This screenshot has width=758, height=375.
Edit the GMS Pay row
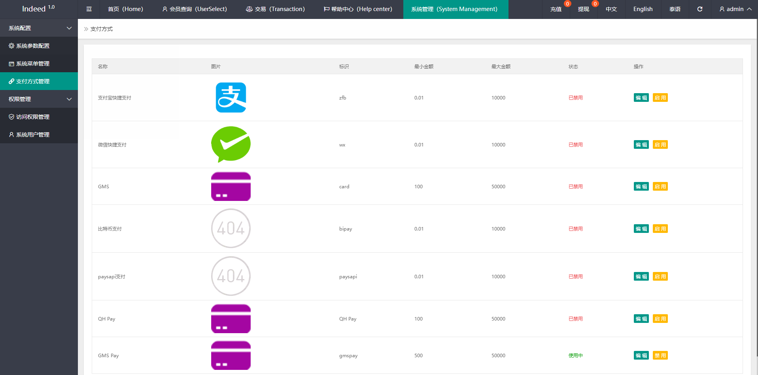pyautogui.click(x=641, y=355)
